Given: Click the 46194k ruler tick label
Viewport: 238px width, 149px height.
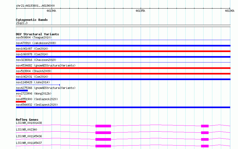Looking at the screenshot, I should click(x=51, y=11).
